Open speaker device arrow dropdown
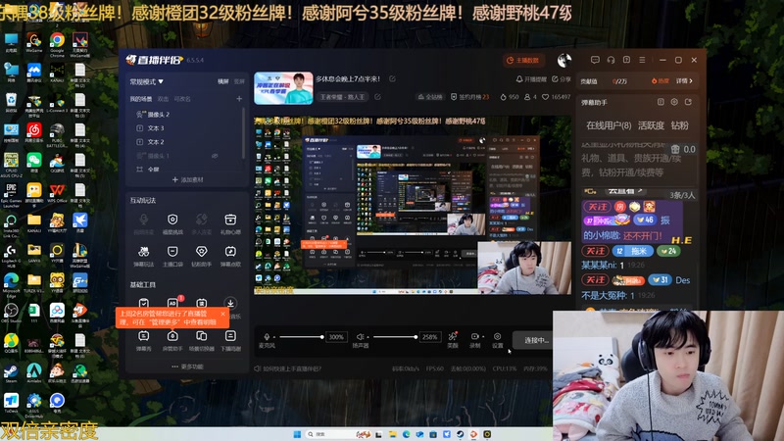The height and width of the screenshot is (441, 784). tap(367, 337)
